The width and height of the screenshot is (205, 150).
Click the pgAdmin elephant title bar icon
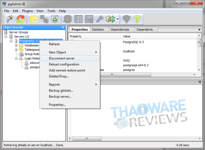tap(4, 4)
